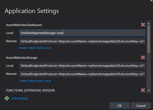This screenshot has height=110, width=153.
Task: Click the green plus Add Setting icon
Action: pyautogui.click(x=7, y=98)
